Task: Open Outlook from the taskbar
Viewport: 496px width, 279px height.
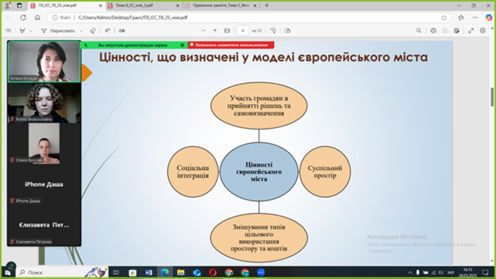Action: point(197,272)
